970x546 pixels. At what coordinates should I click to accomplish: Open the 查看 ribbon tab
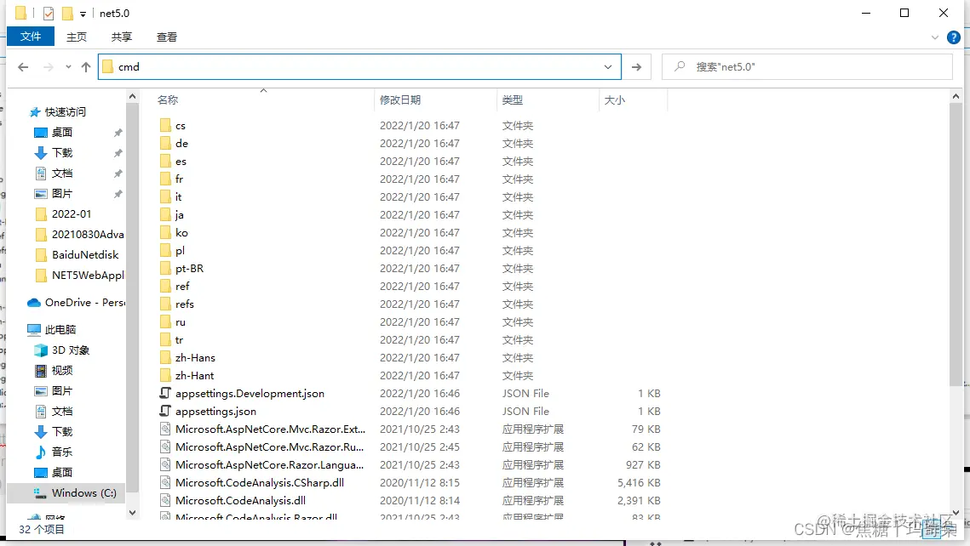pos(167,37)
